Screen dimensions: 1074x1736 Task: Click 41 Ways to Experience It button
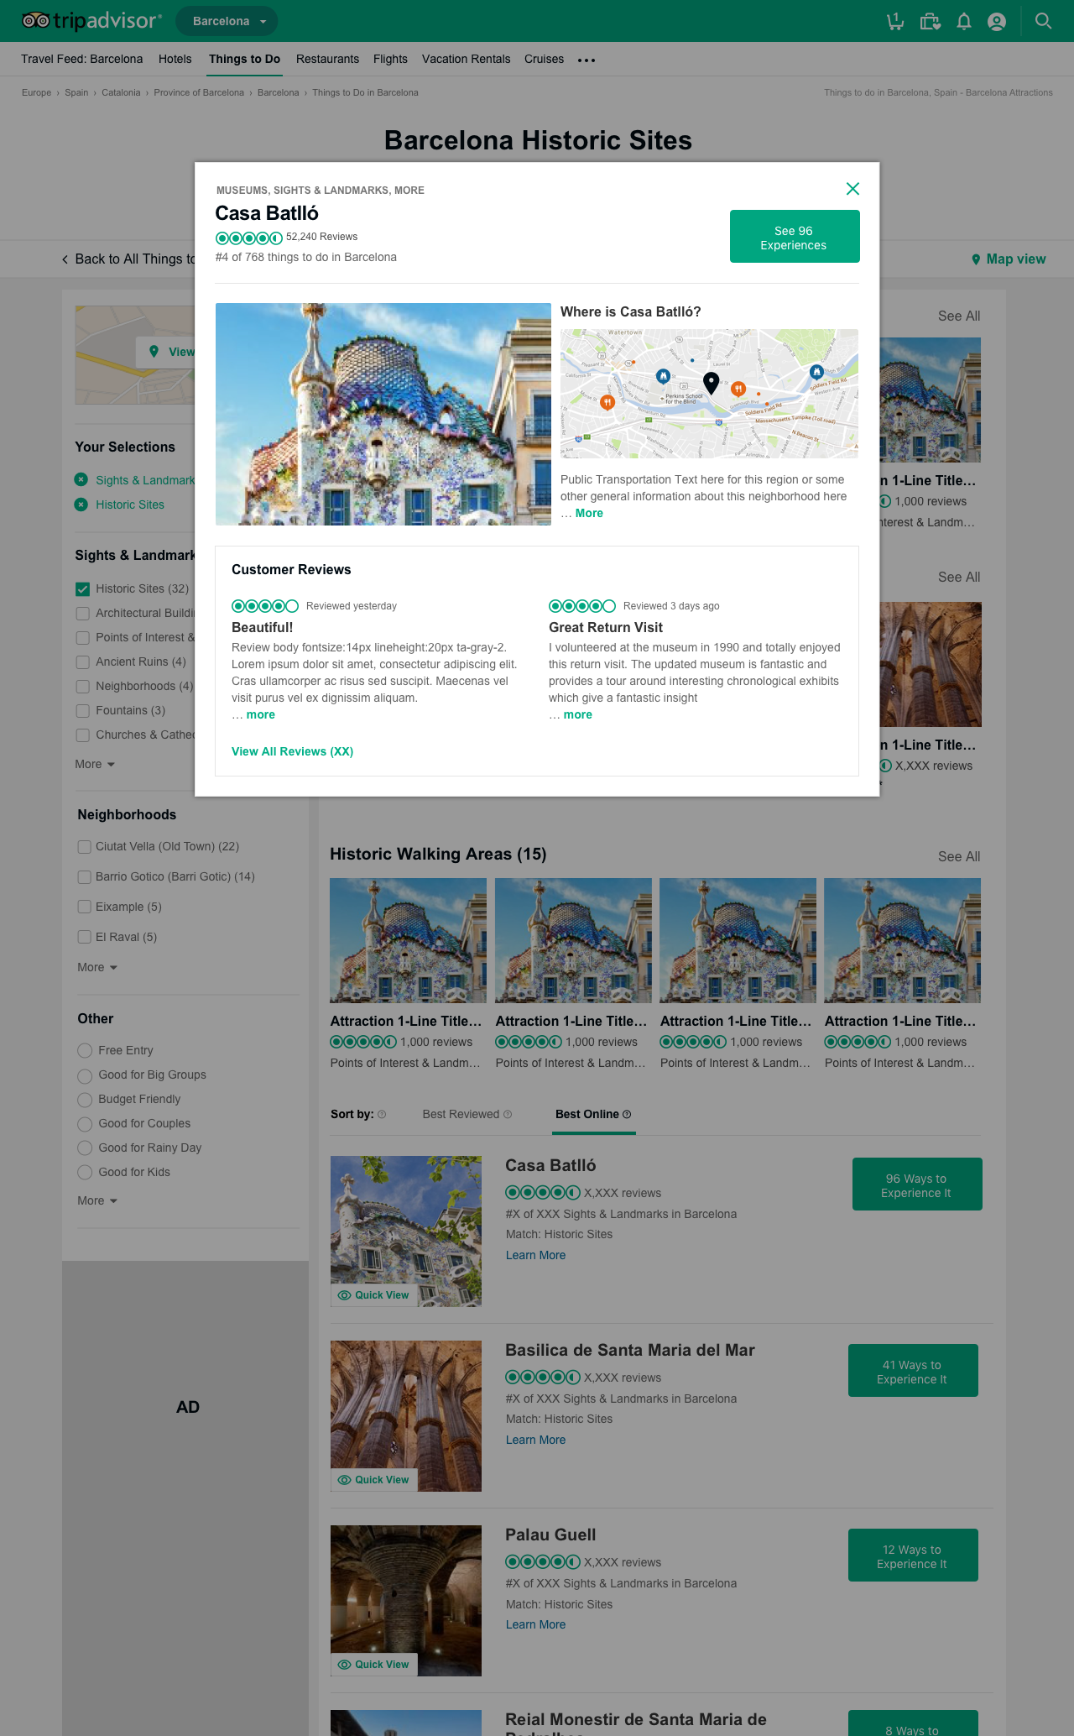coord(913,1370)
